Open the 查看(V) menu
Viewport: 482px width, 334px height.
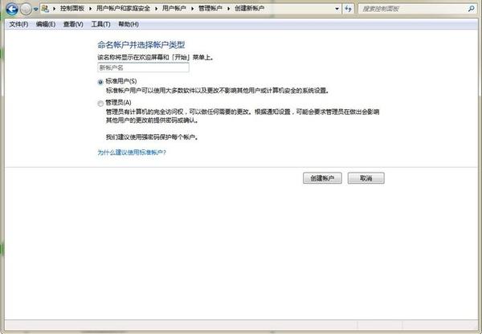coord(73,24)
